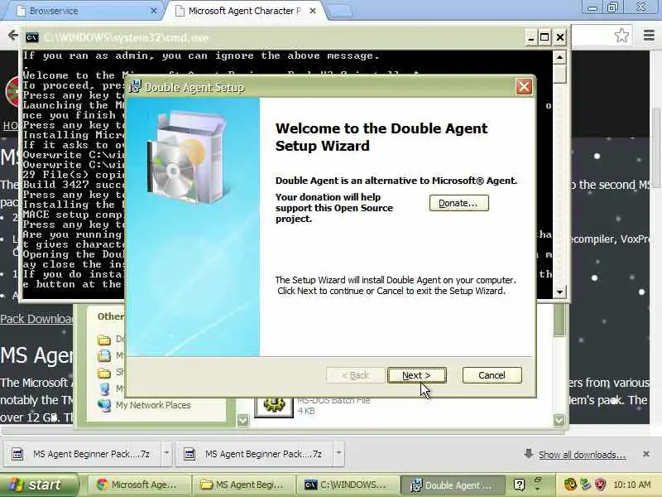662x497 pixels.
Task: Open first MS Agent Beginner Pack download
Action: (82, 454)
